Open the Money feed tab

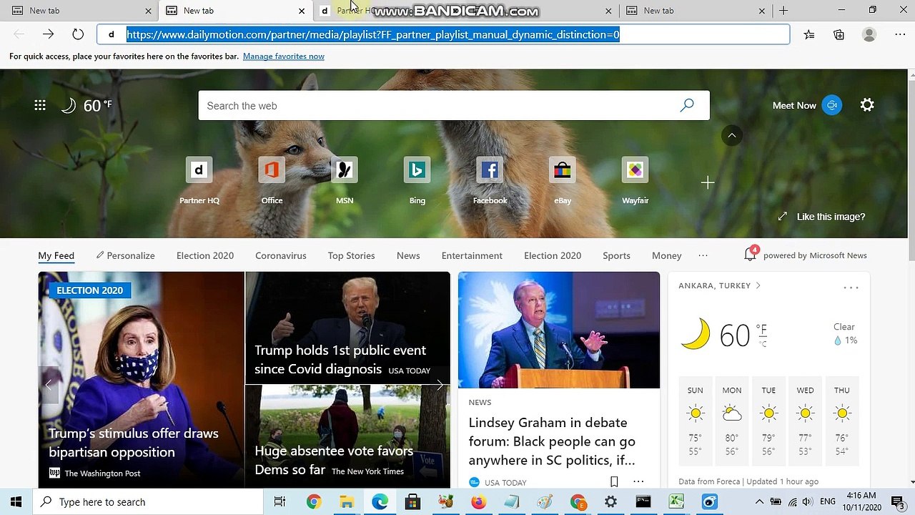click(x=667, y=255)
